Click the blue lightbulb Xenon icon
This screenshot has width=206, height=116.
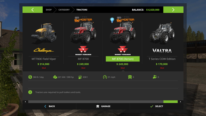coord(112,20)
